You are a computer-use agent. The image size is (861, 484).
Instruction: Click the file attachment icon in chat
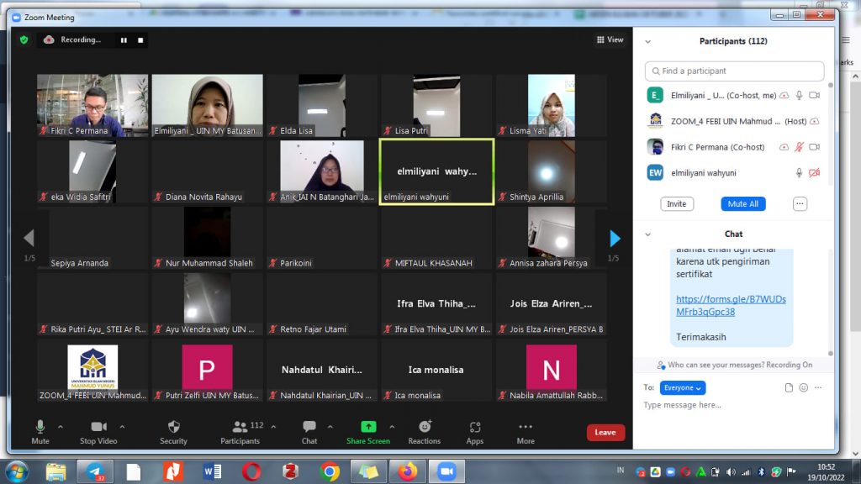coord(789,387)
